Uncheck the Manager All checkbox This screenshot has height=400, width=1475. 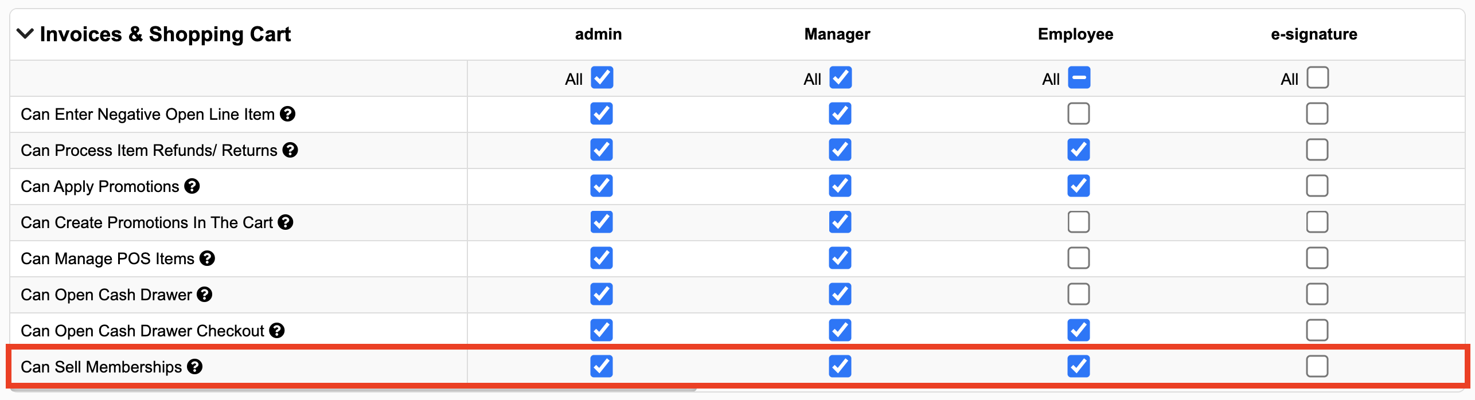point(840,78)
